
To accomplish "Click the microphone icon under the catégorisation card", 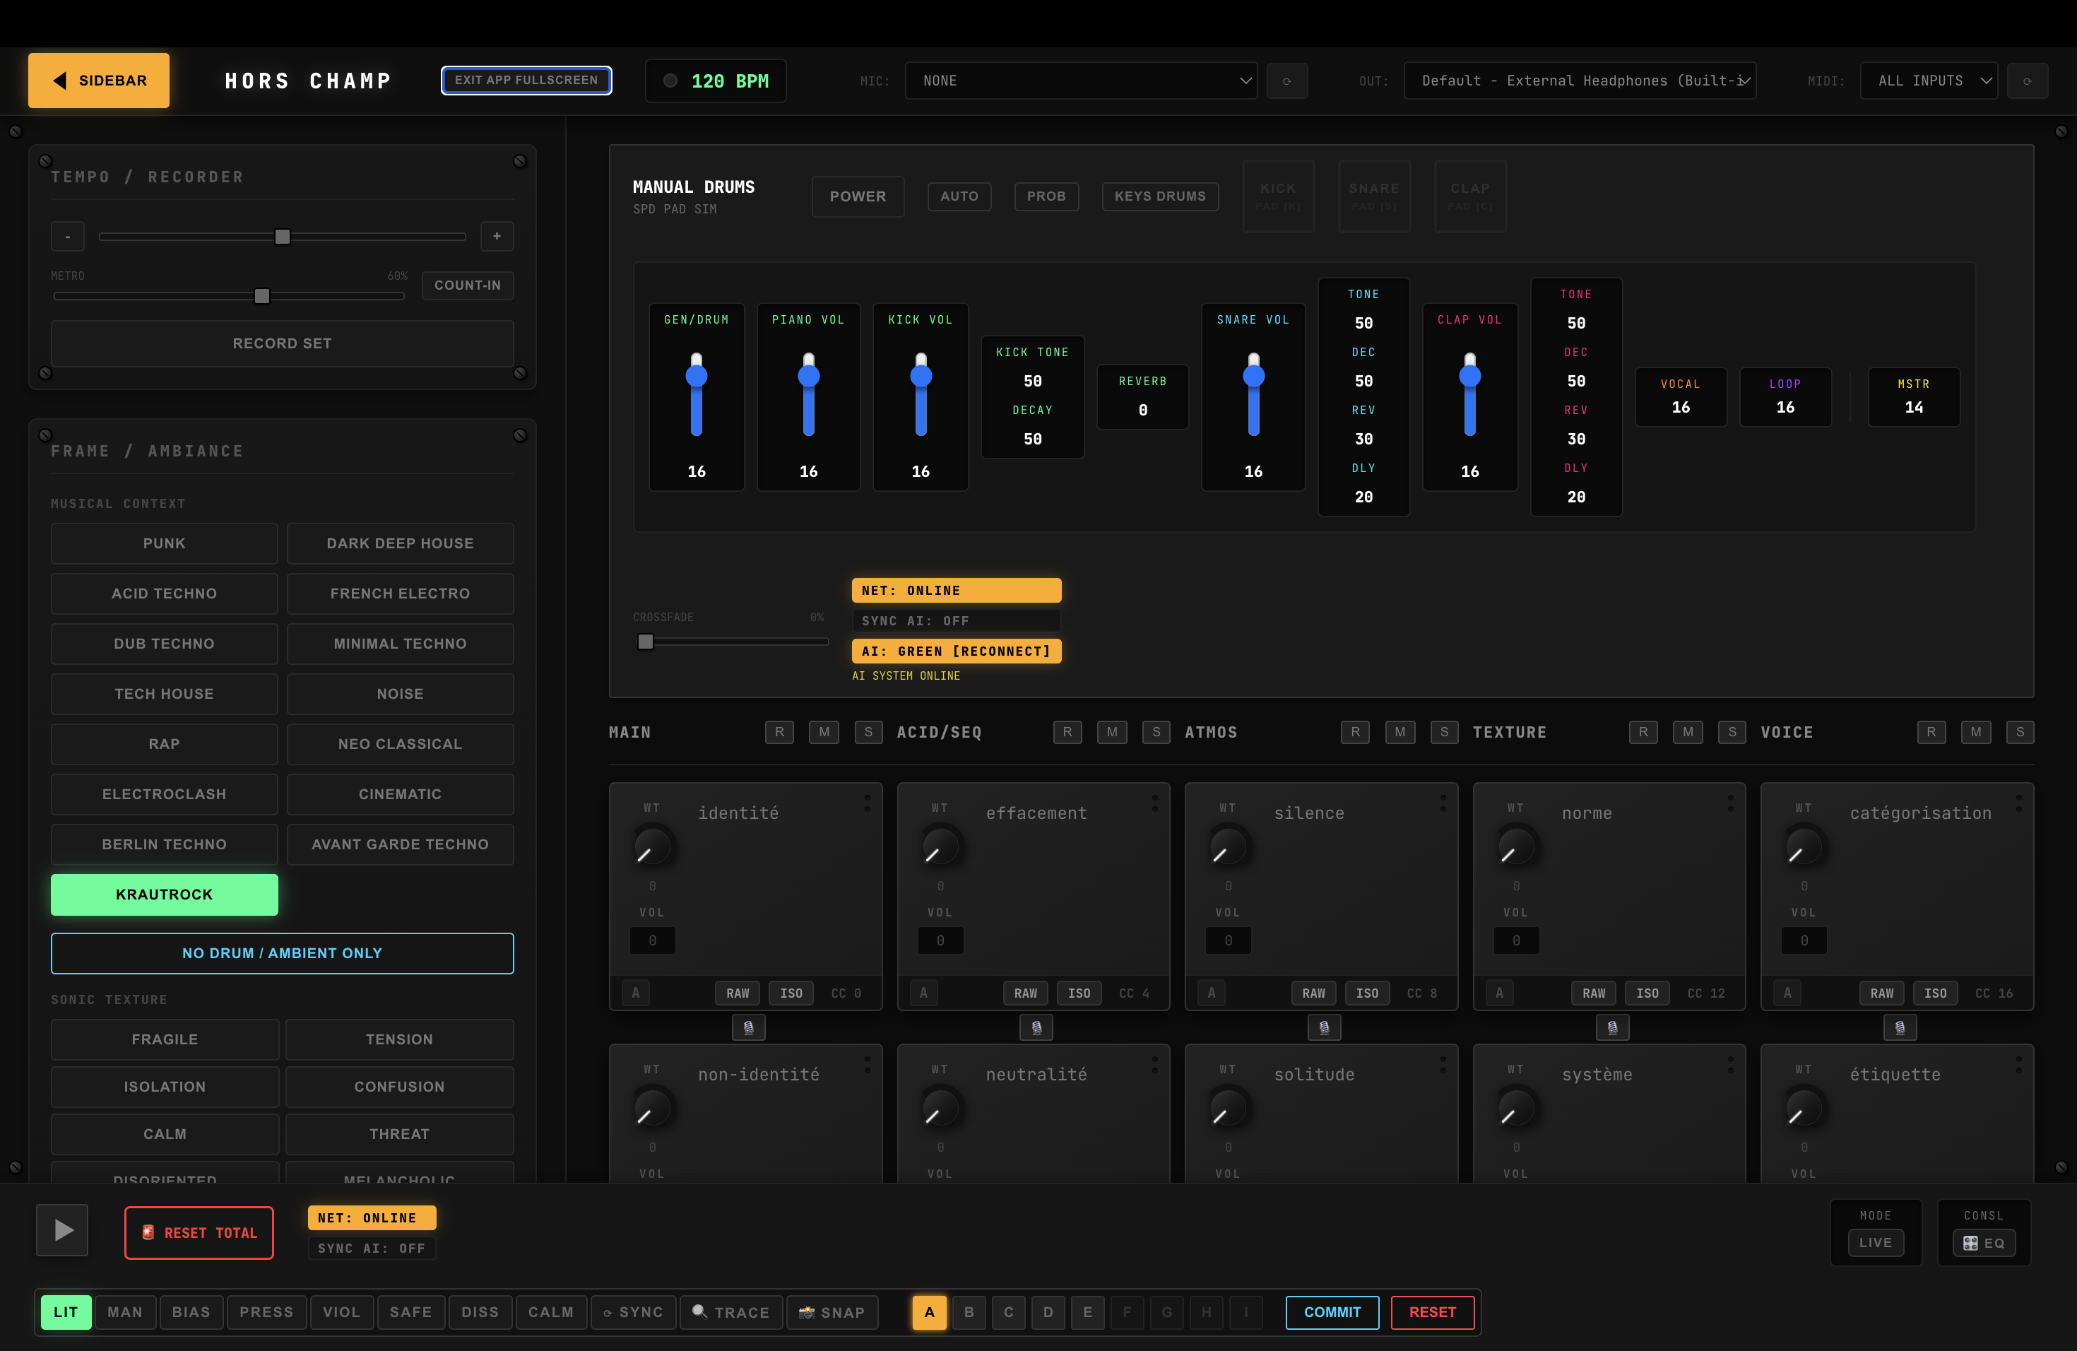I will click(x=1900, y=1027).
